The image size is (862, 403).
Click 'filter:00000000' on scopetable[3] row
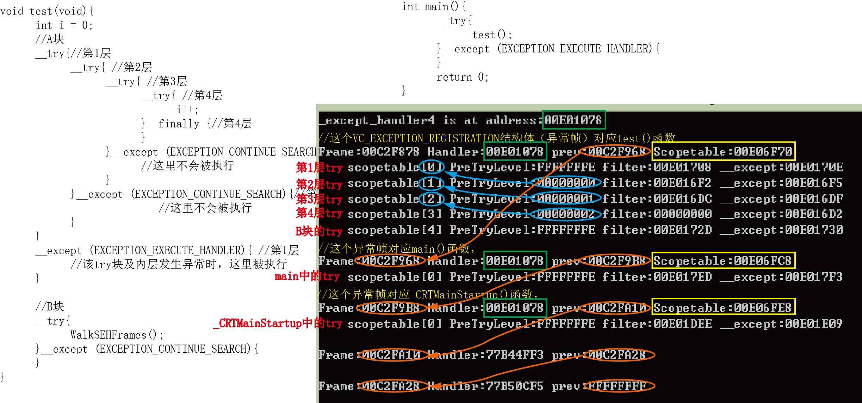pos(657,214)
